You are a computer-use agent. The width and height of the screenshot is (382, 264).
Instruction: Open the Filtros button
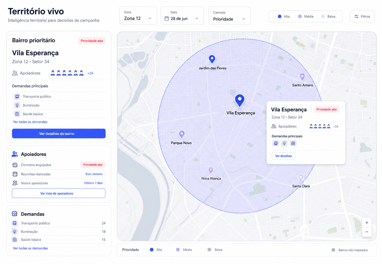coord(362,16)
